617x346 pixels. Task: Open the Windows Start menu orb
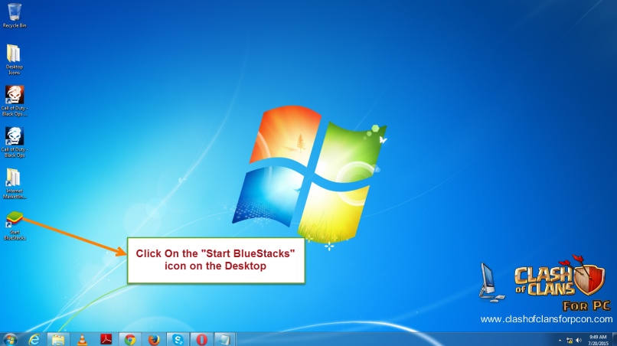pyautogui.click(x=10, y=339)
